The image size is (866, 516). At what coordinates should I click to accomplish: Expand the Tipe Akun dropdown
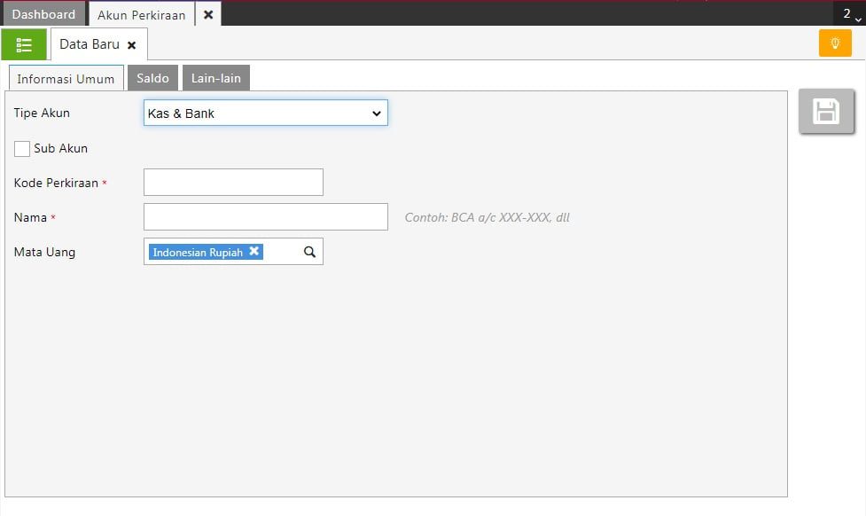click(265, 113)
